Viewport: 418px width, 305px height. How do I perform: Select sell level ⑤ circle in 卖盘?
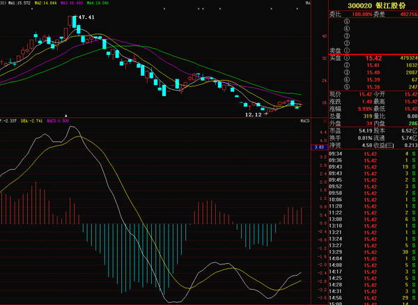click(x=346, y=22)
